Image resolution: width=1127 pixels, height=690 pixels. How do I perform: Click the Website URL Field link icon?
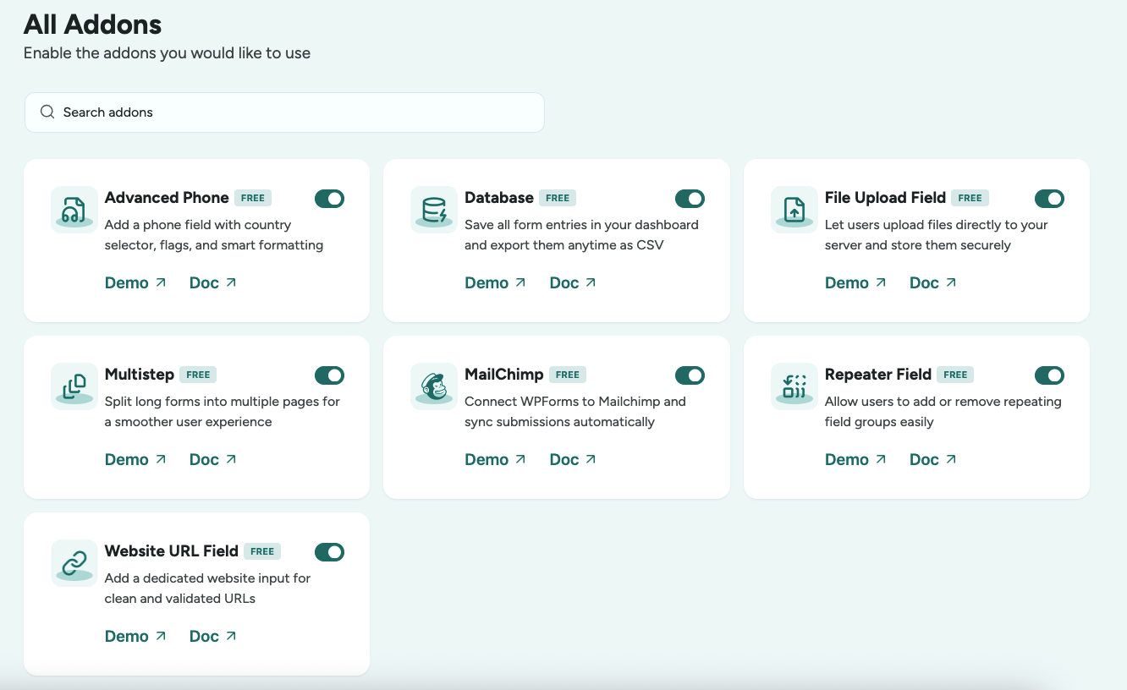[x=74, y=563]
